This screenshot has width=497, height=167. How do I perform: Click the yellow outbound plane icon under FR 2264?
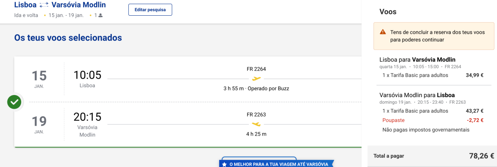tap(256, 79)
